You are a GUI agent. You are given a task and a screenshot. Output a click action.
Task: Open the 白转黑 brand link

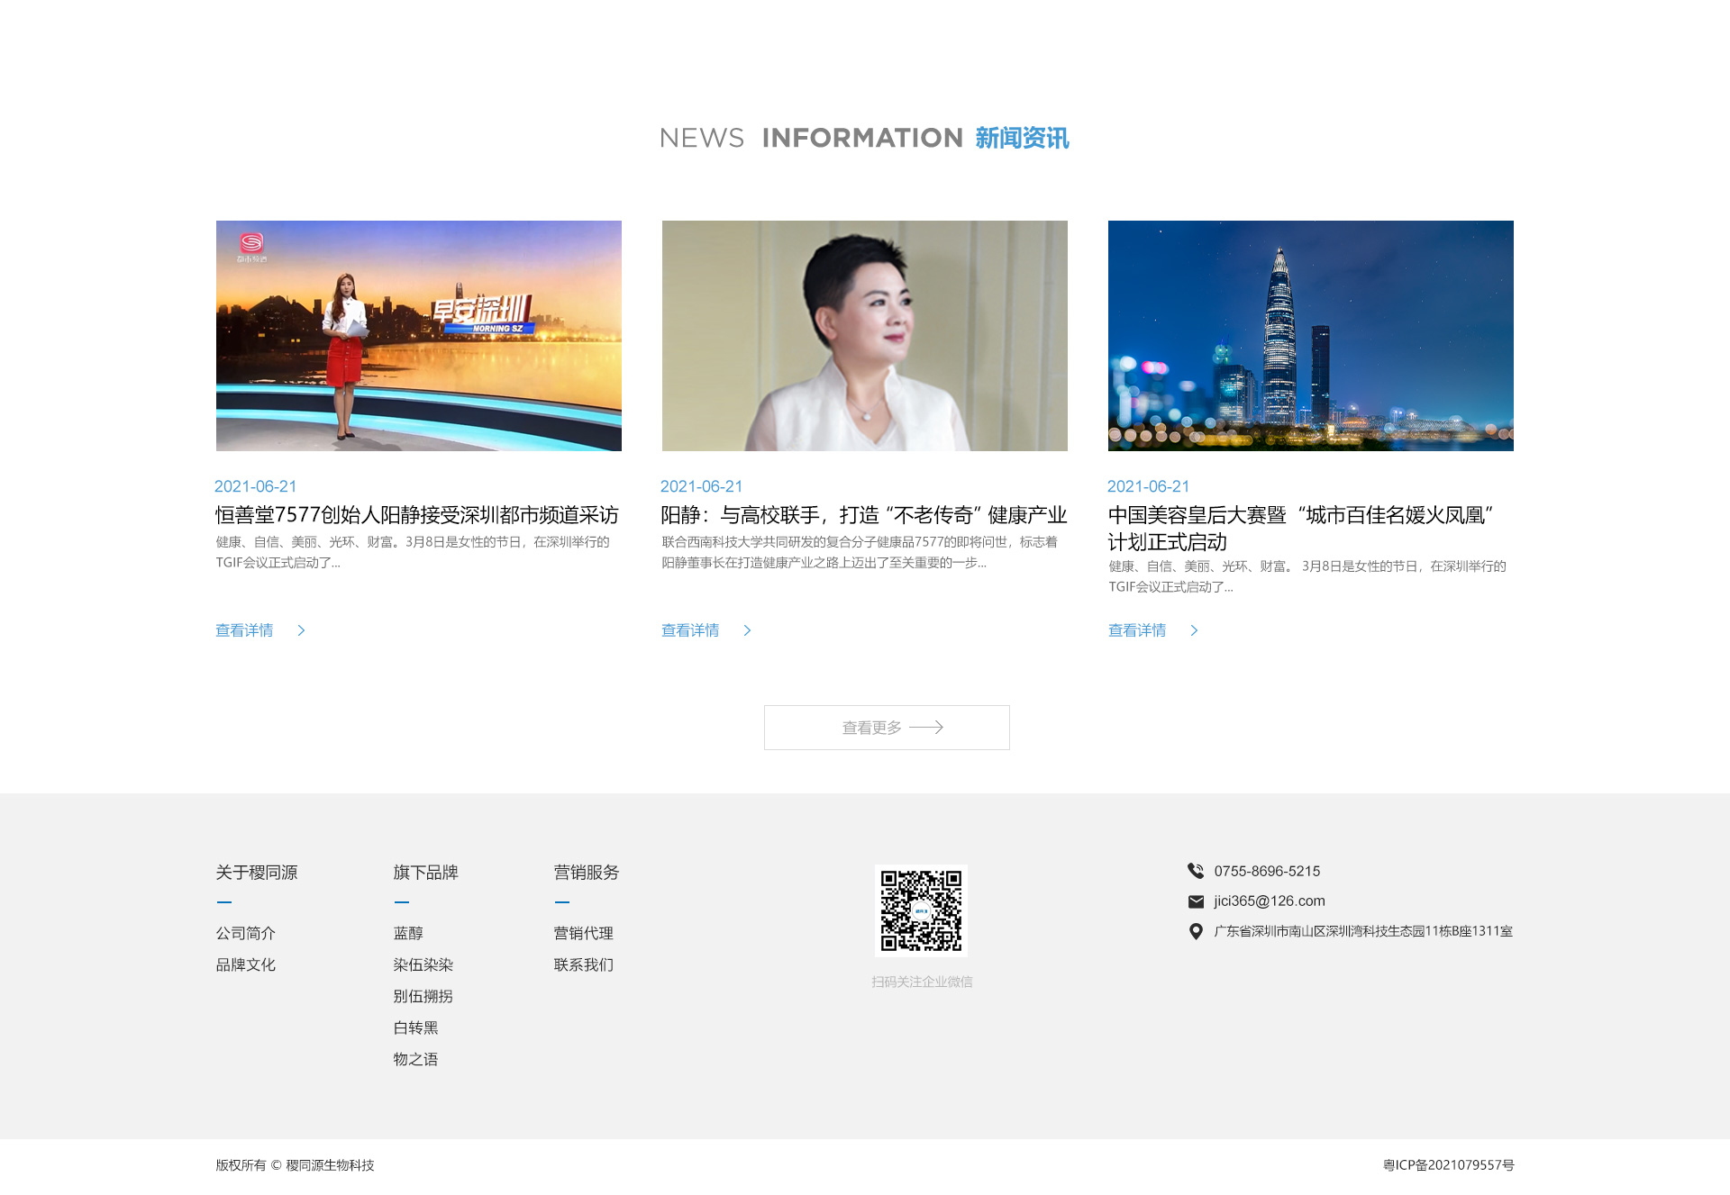point(415,1028)
